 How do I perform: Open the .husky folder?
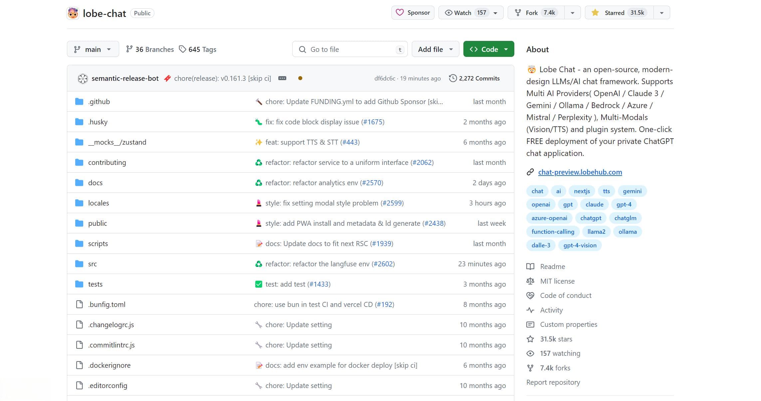pyautogui.click(x=98, y=122)
